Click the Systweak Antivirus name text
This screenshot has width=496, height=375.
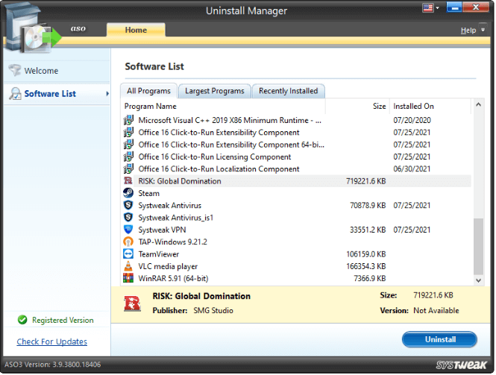tap(169, 206)
